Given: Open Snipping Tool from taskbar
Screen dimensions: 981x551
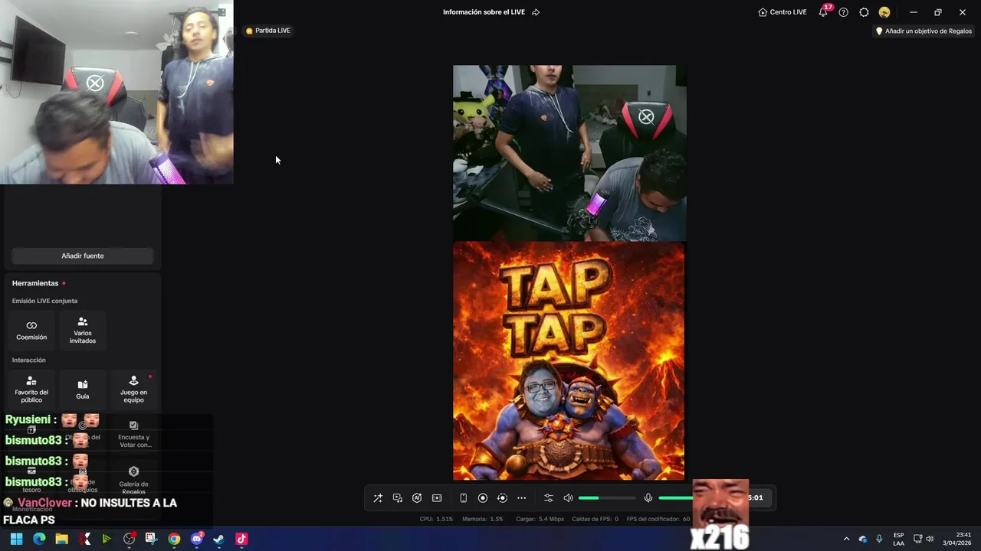Looking at the screenshot, I should (x=151, y=539).
